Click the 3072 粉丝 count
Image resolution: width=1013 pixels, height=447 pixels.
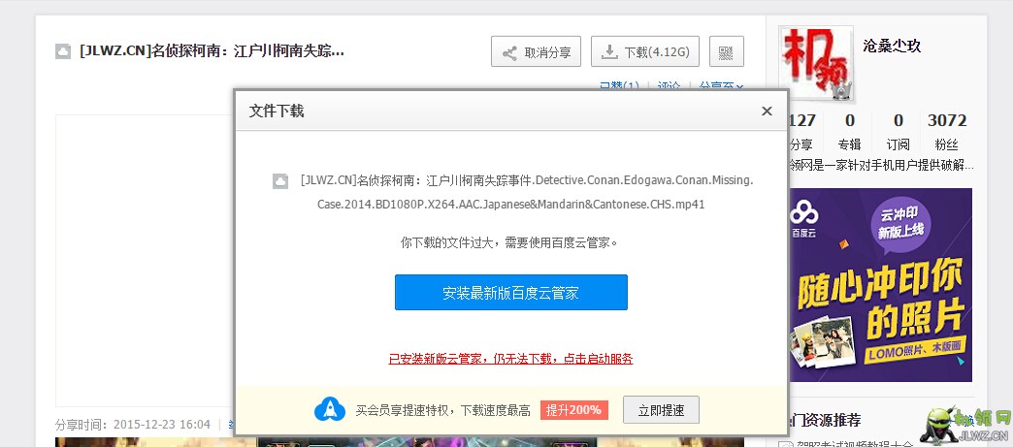[x=946, y=132]
